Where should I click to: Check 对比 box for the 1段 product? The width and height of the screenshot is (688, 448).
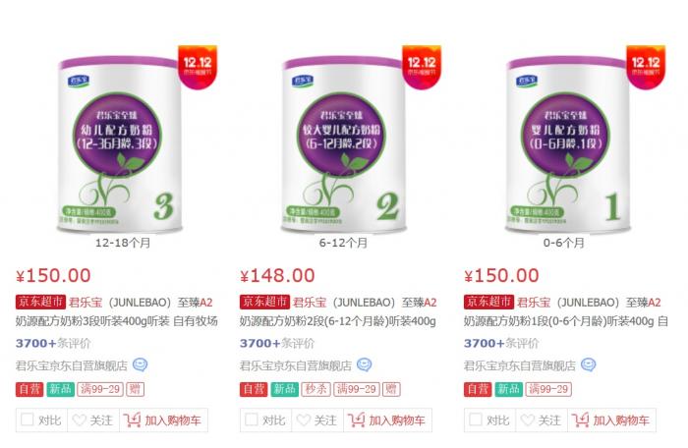click(476, 420)
